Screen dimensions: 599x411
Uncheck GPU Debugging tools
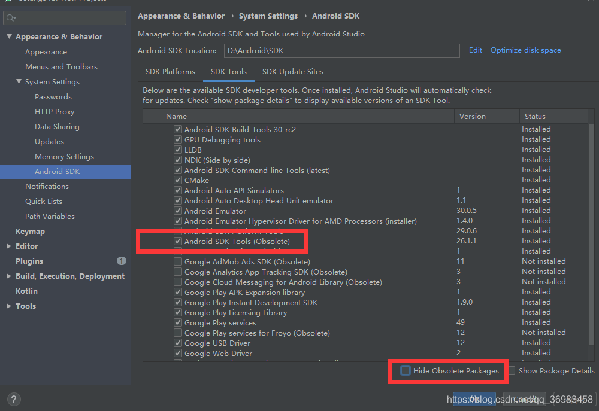pyautogui.click(x=178, y=139)
